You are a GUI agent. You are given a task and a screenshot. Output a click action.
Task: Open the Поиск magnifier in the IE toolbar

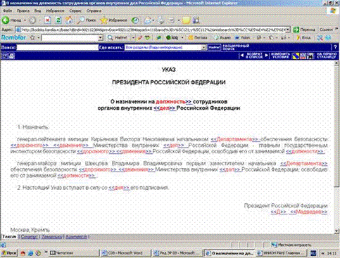pos(87,20)
